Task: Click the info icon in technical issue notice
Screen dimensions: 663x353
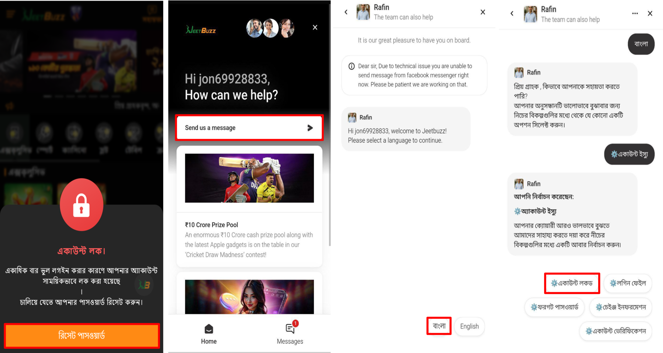Action: [352, 66]
